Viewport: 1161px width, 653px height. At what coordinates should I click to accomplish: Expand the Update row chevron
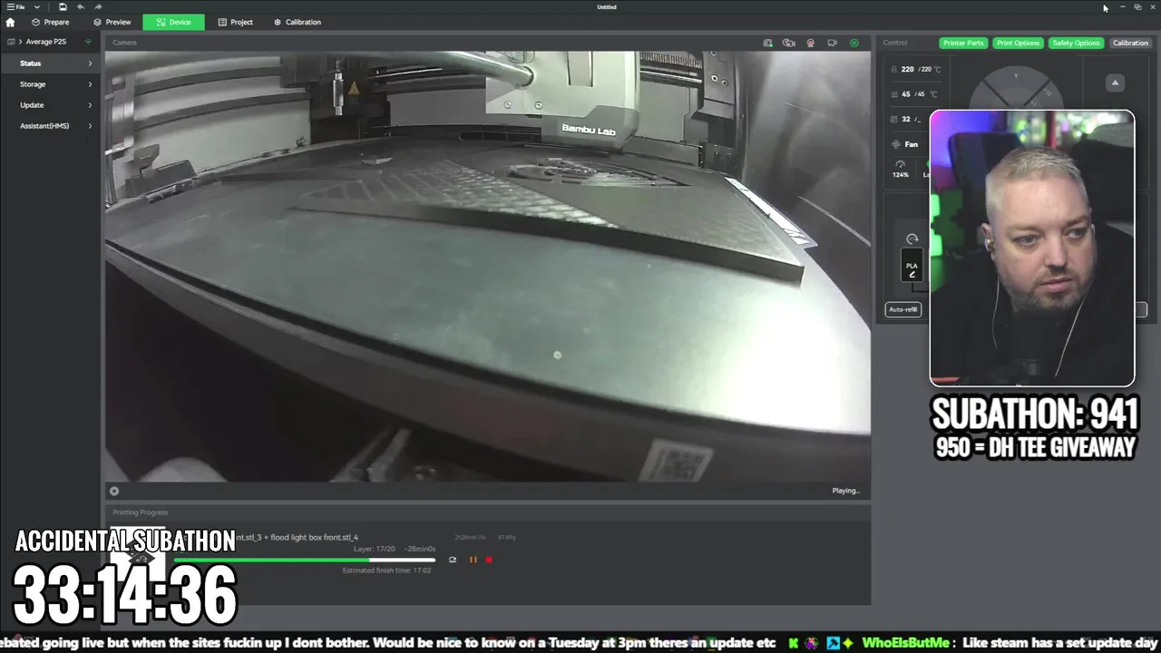tap(90, 105)
